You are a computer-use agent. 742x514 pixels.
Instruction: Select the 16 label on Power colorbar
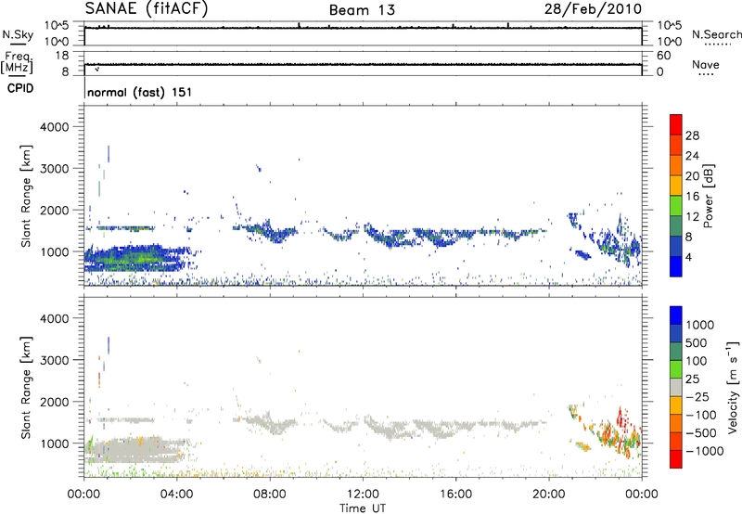[692, 196]
